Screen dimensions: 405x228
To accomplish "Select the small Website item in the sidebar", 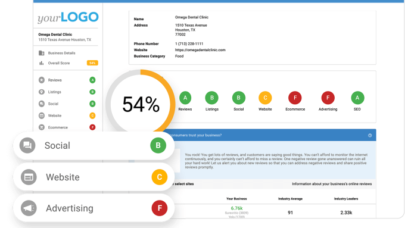I will pyautogui.click(x=55, y=115).
